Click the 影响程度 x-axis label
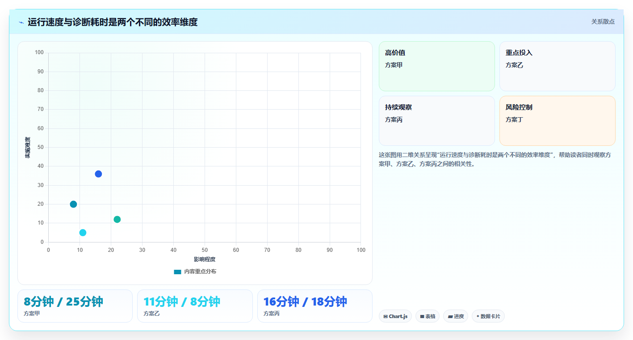Viewport: 633px width, 340px height. (x=205, y=259)
